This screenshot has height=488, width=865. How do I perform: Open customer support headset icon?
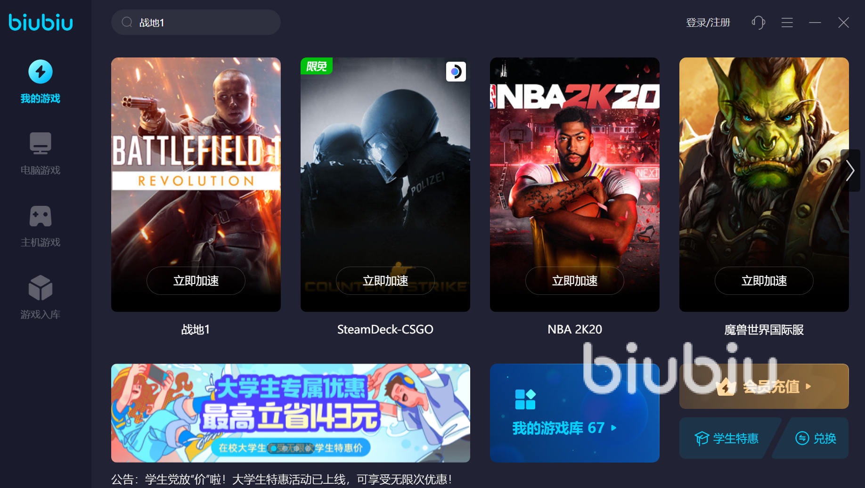758,22
